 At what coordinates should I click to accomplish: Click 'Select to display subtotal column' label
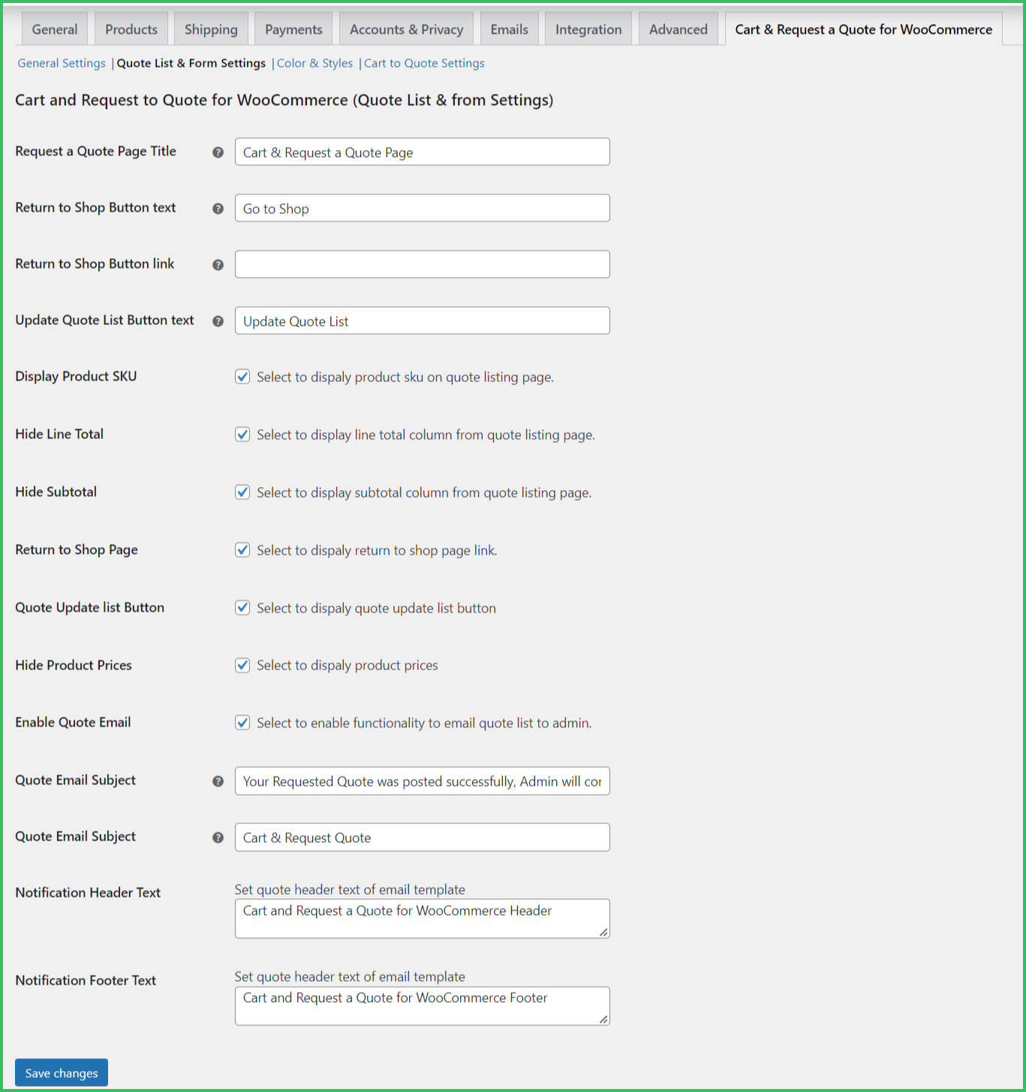(x=424, y=492)
